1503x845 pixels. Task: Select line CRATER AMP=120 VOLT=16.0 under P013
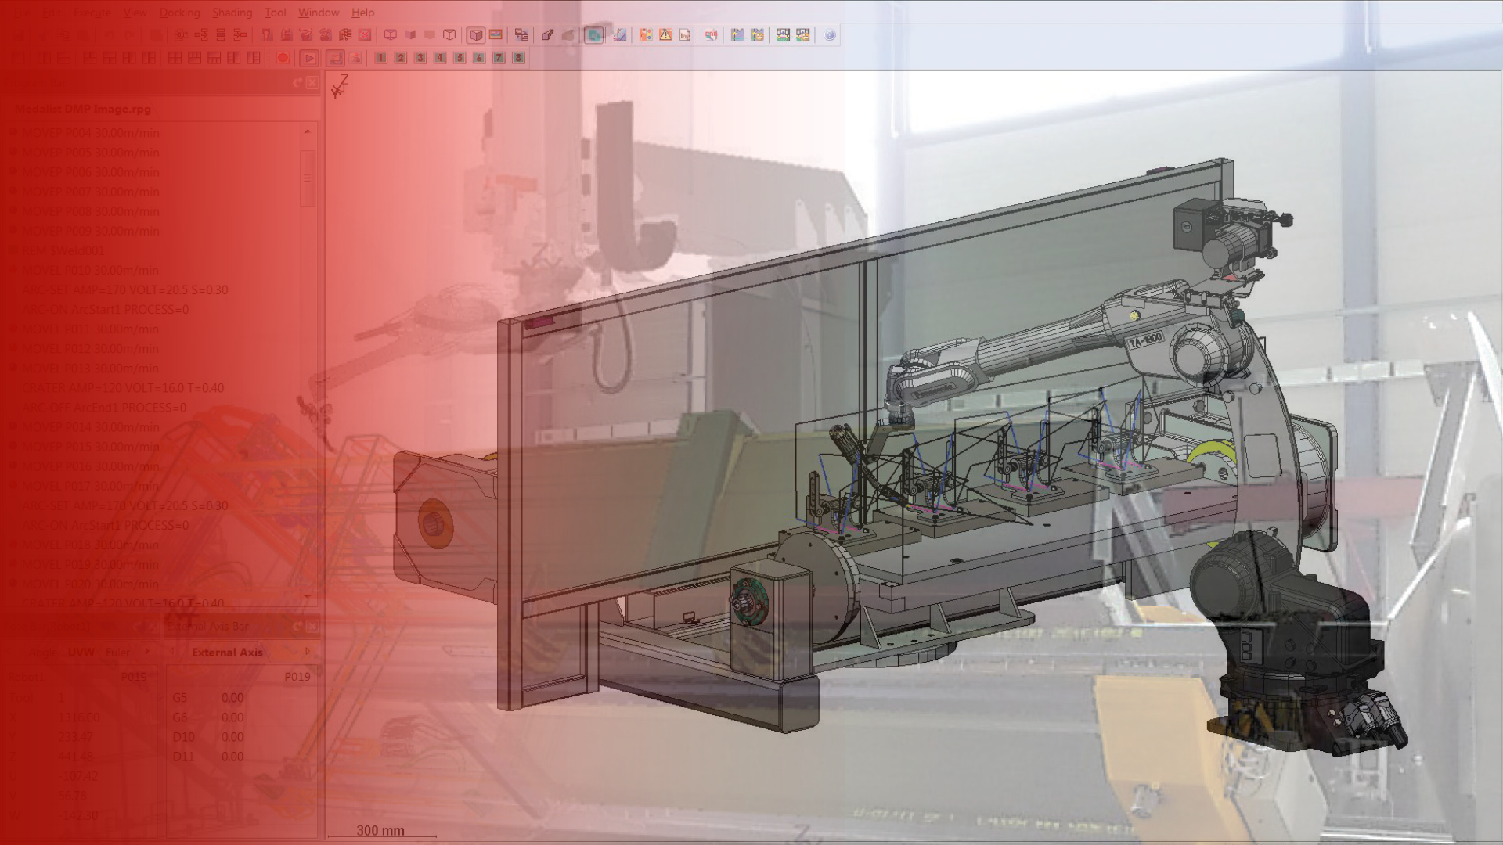(123, 388)
